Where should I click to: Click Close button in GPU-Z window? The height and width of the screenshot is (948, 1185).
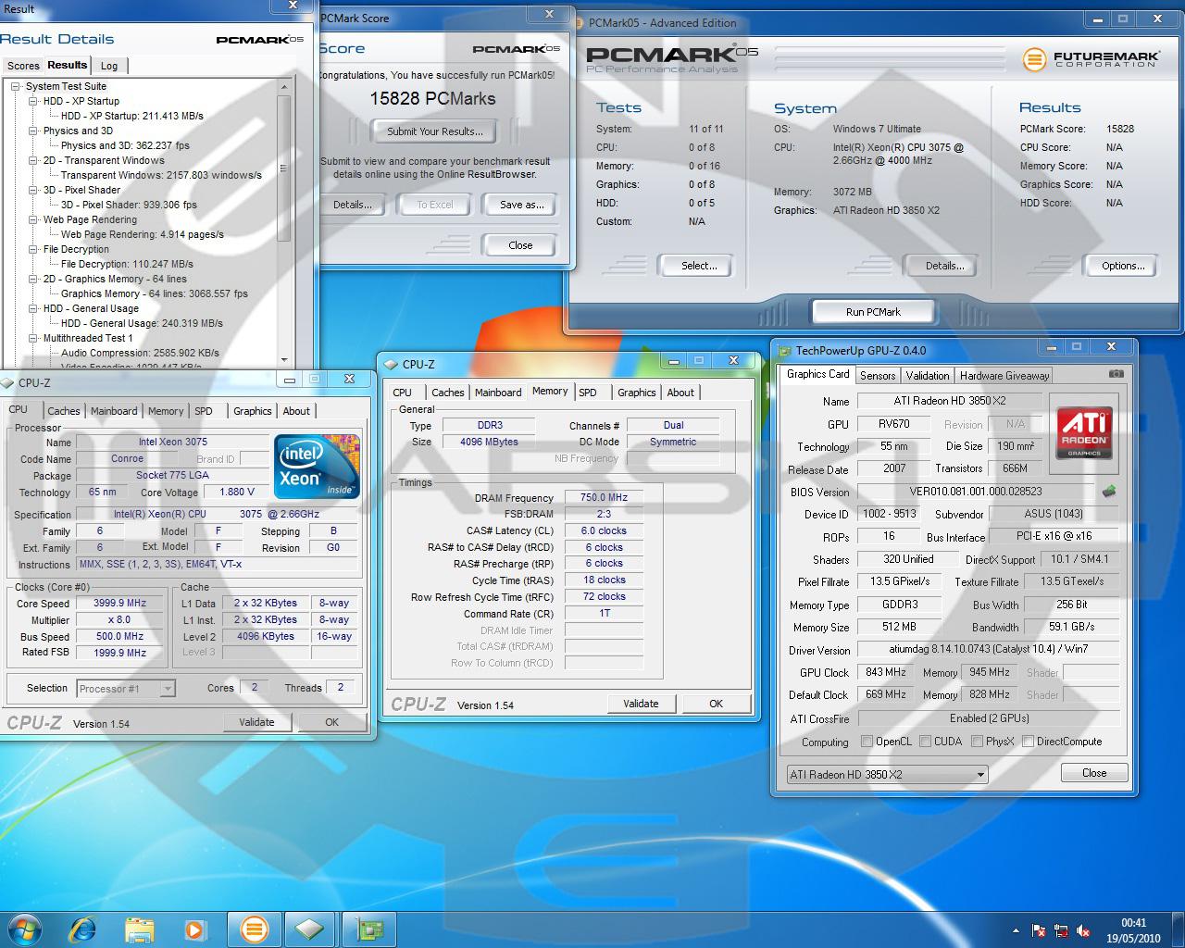(1093, 773)
